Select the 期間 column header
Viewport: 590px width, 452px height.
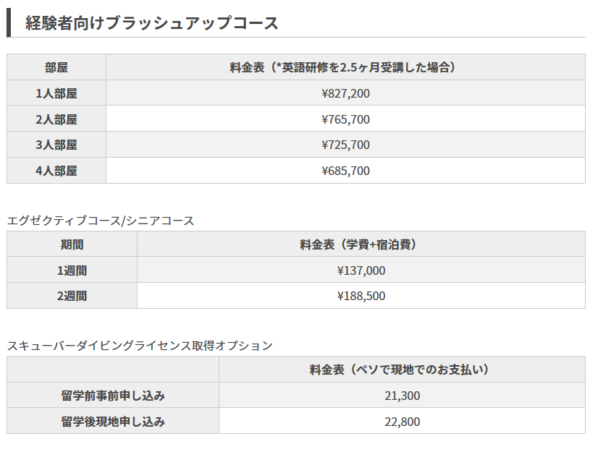pyautogui.click(x=72, y=244)
